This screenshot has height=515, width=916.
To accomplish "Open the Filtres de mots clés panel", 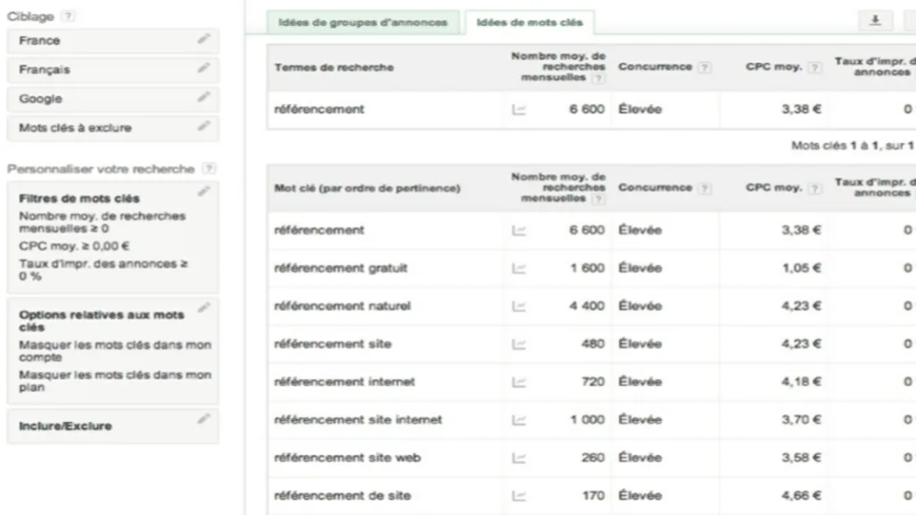I will coord(113,237).
